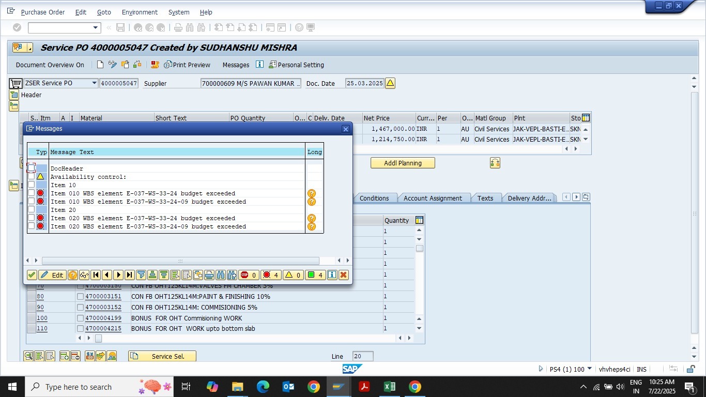Viewport: 706px width, 397px height.
Task: Click the Create new document icon
Action: coord(100,65)
